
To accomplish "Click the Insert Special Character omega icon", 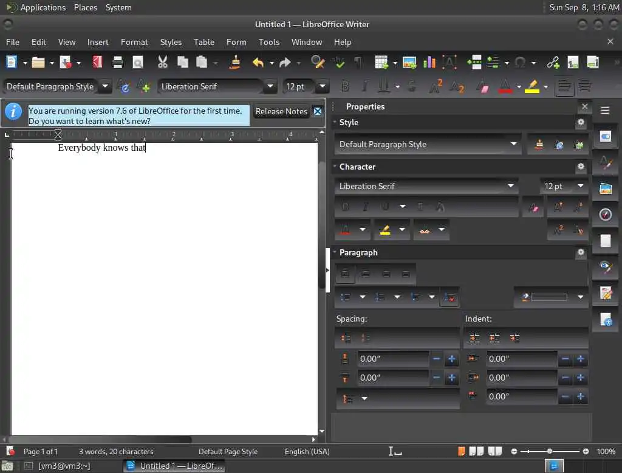I will [521, 63].
